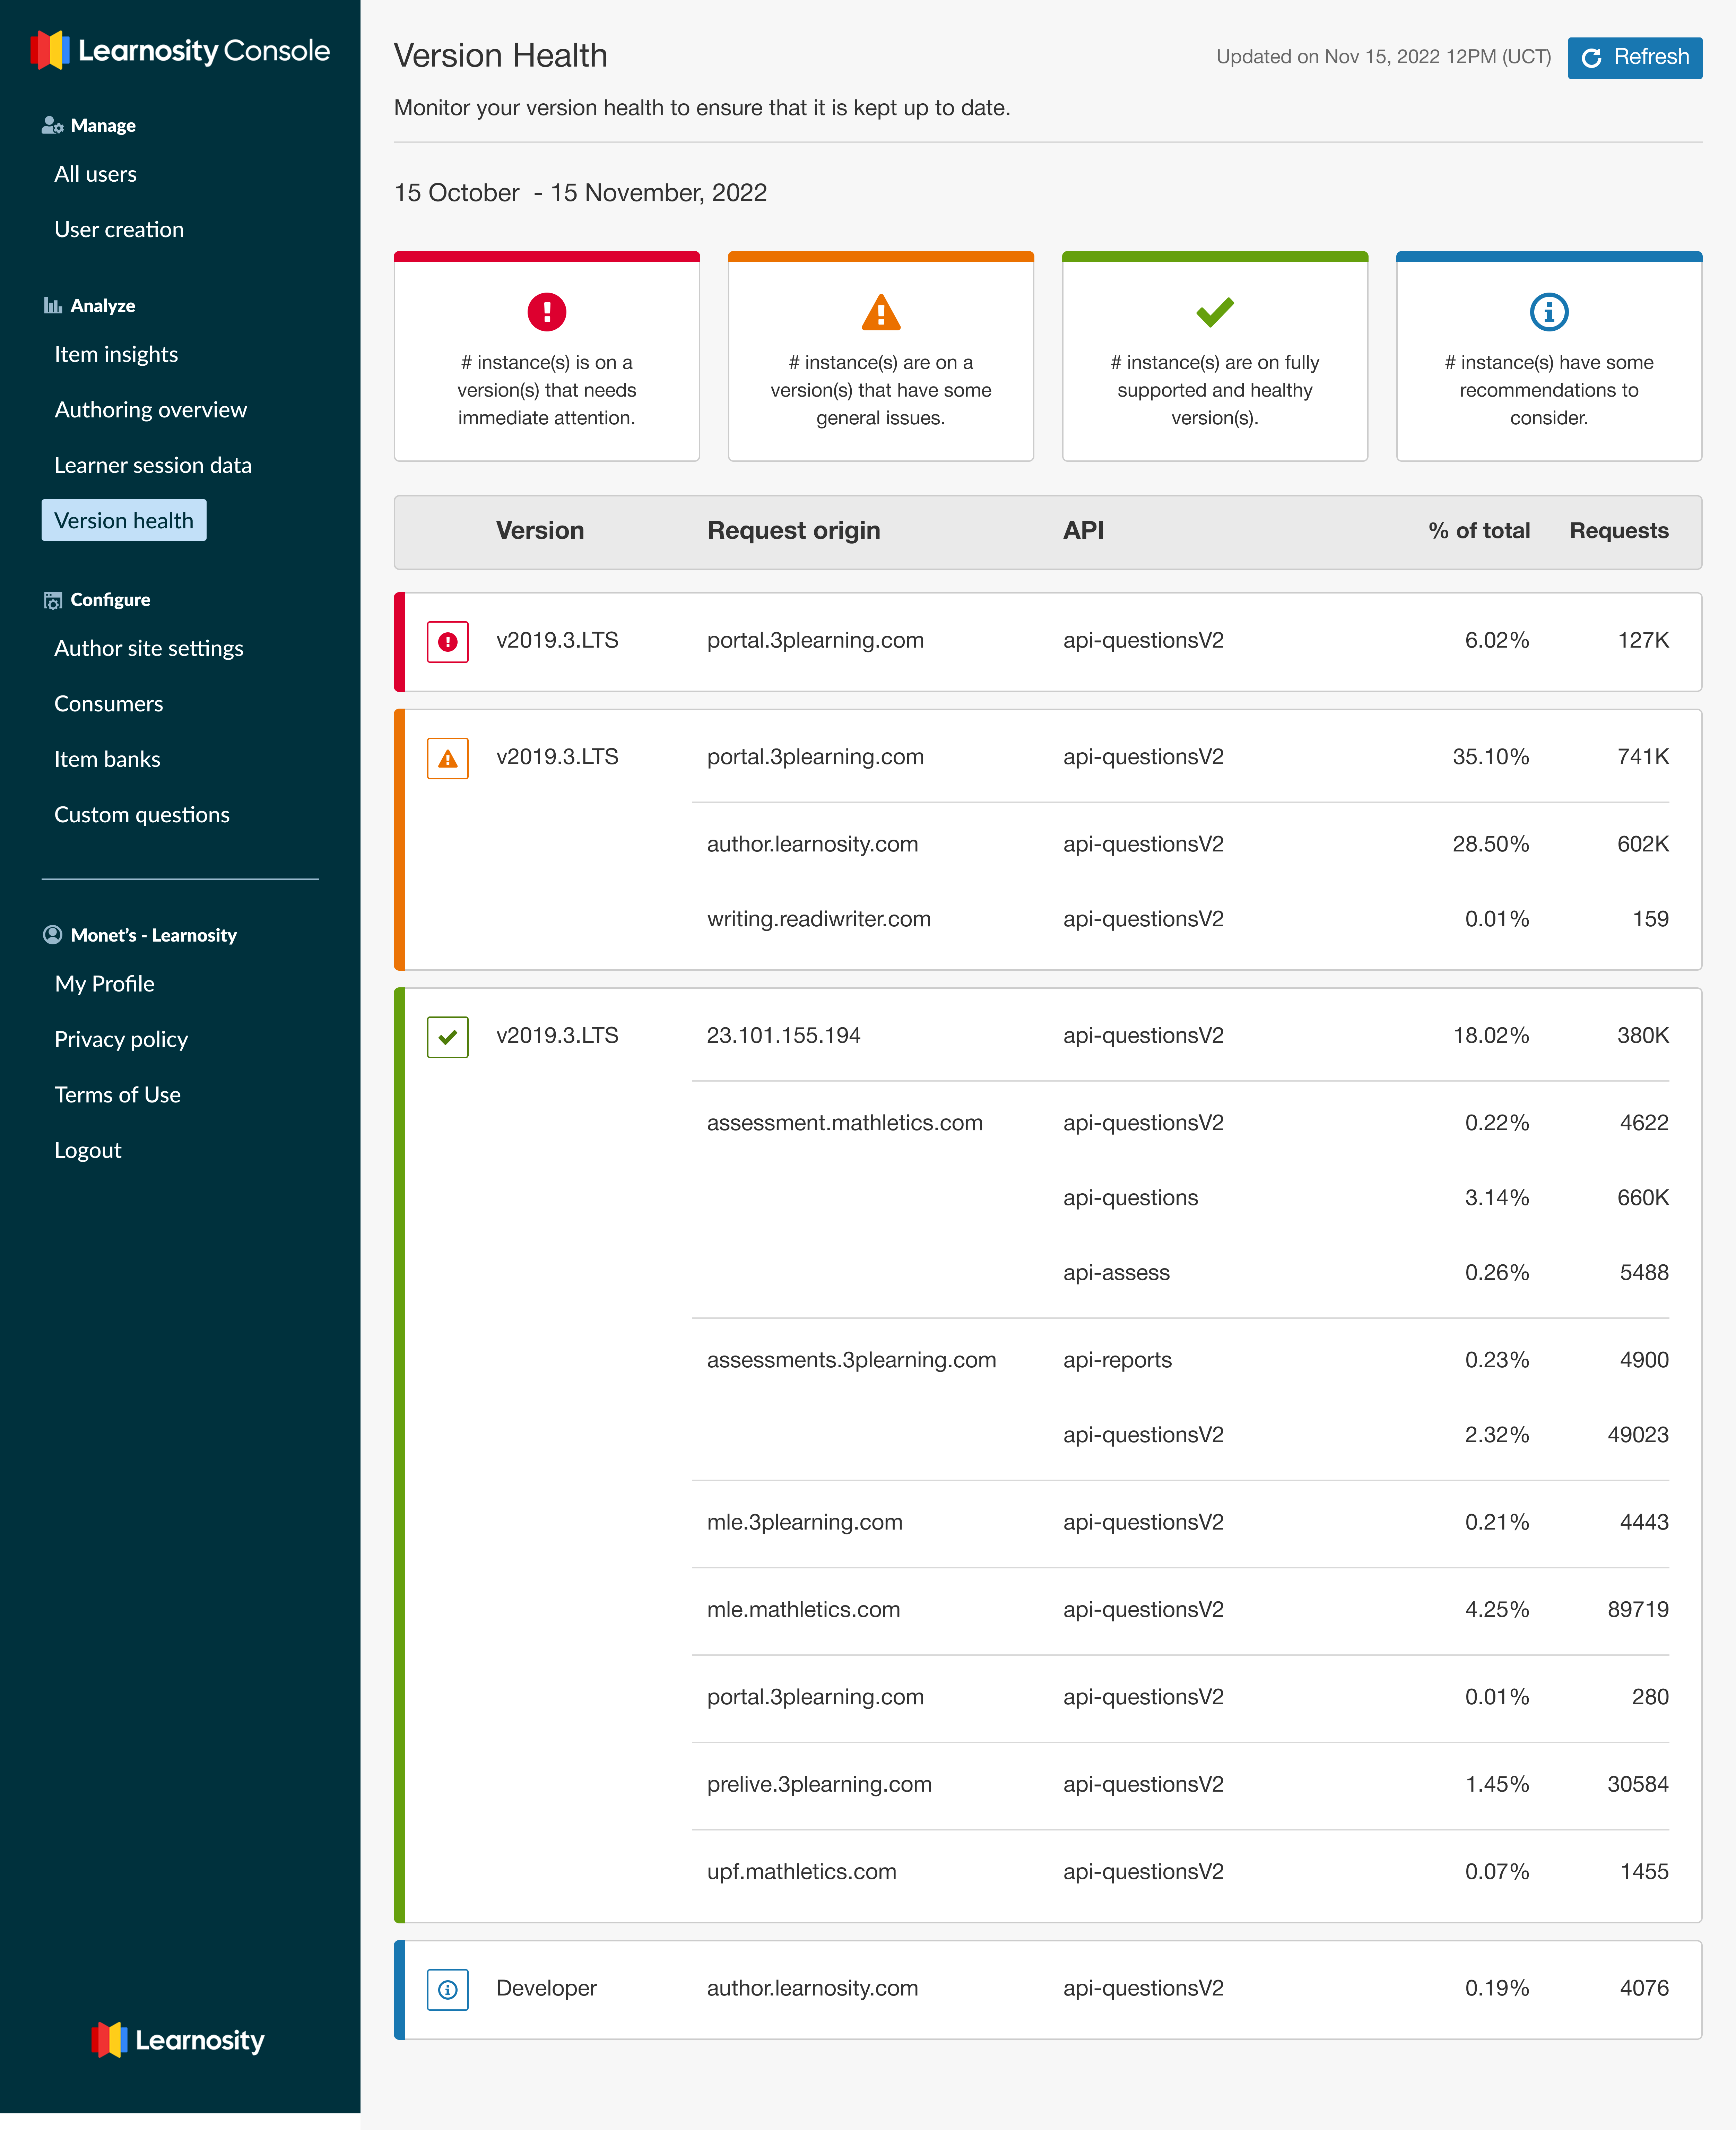Click the green checkmark in summary card
The height and width of the screenshot is (2130, 1736).
click(x=1215, y=312)
